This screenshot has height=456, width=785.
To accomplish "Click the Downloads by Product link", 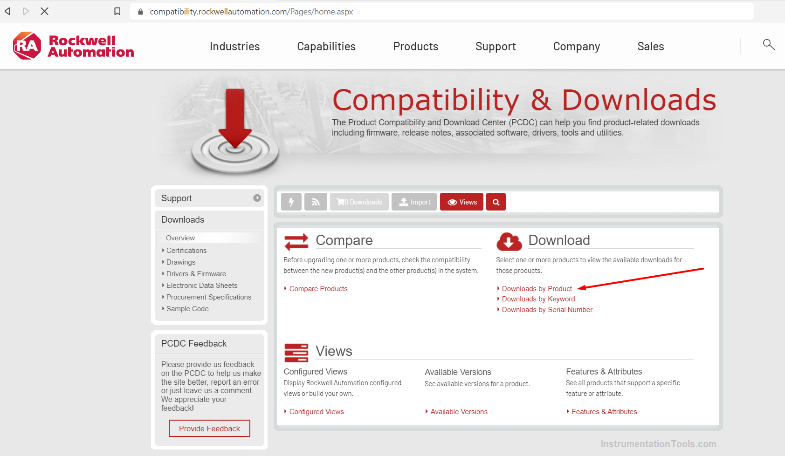I will pyautogui.click(x=537, y=288).
